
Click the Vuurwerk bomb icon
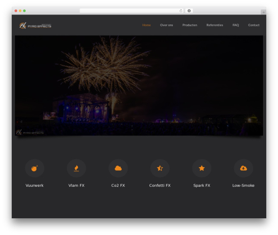pyautogui.click(x=34, y=168)
